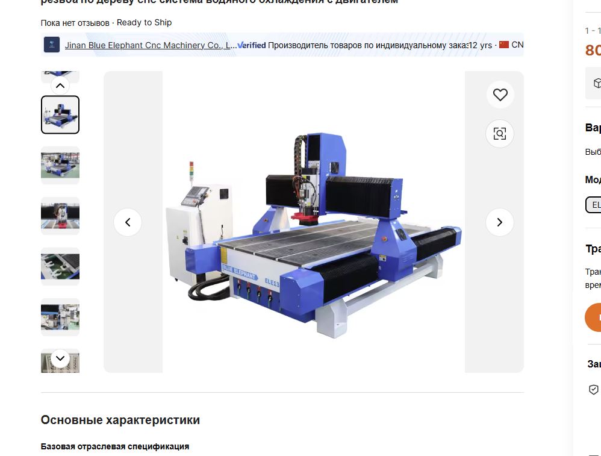Select the spindle close-up thumbnail
Viewport: 601px width, 456px height.
coord(60,216)
